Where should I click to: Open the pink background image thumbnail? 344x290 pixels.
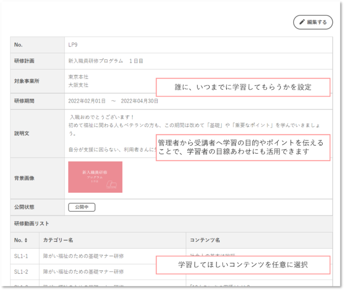95,177
